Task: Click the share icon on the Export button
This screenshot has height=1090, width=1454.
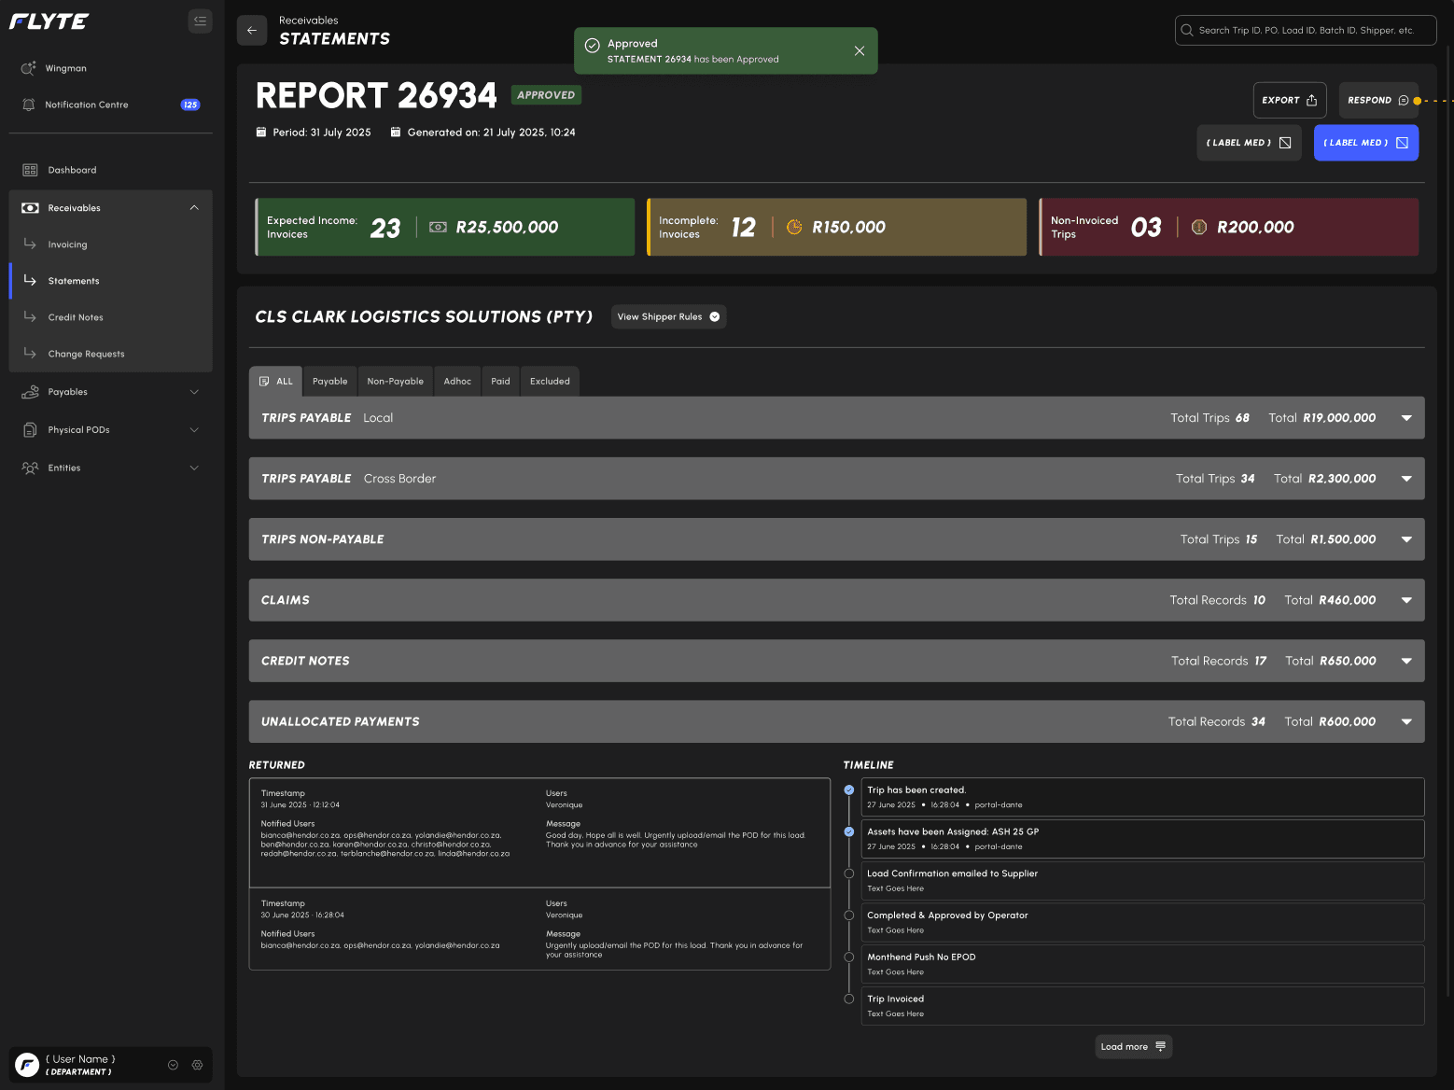Action: tap(1310, 100)
